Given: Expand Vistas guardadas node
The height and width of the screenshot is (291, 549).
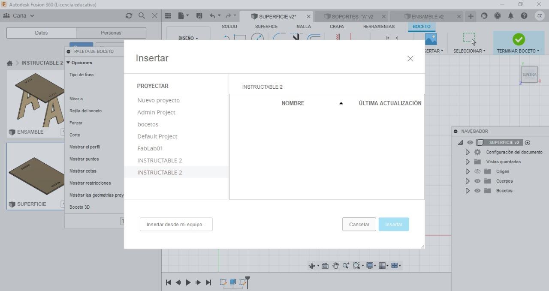Looking at the screenshot, I should coord(468,162).
